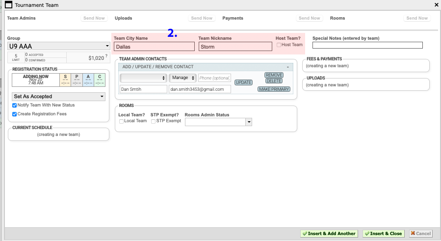Click the 0 CONFIRMED count
Image resolution: width=441 pixels, height=241 pixels.
(35, 60)
